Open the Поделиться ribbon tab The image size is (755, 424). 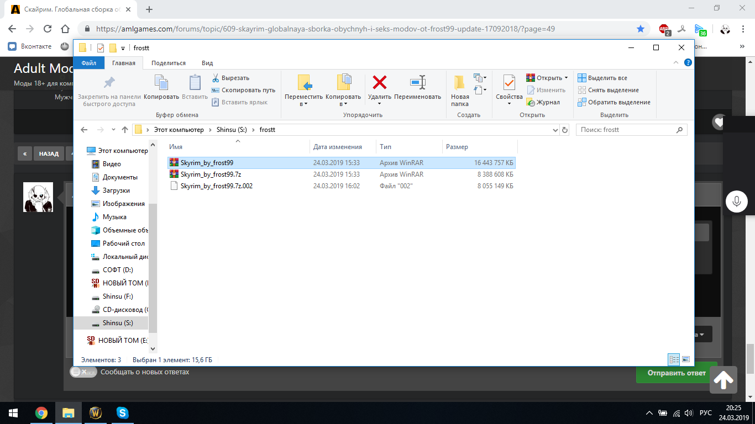coord(168,63)
